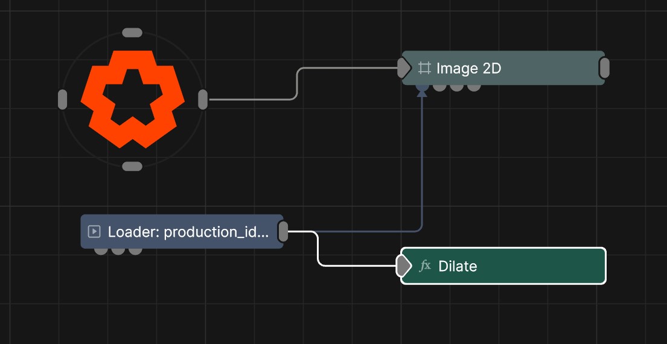Click the blue connected port under Image 2D

(x=423, y=87)
